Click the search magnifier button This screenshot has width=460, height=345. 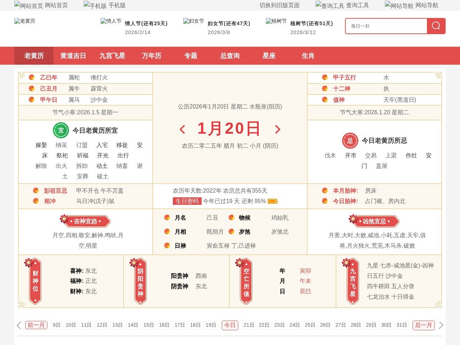point(436,26)
